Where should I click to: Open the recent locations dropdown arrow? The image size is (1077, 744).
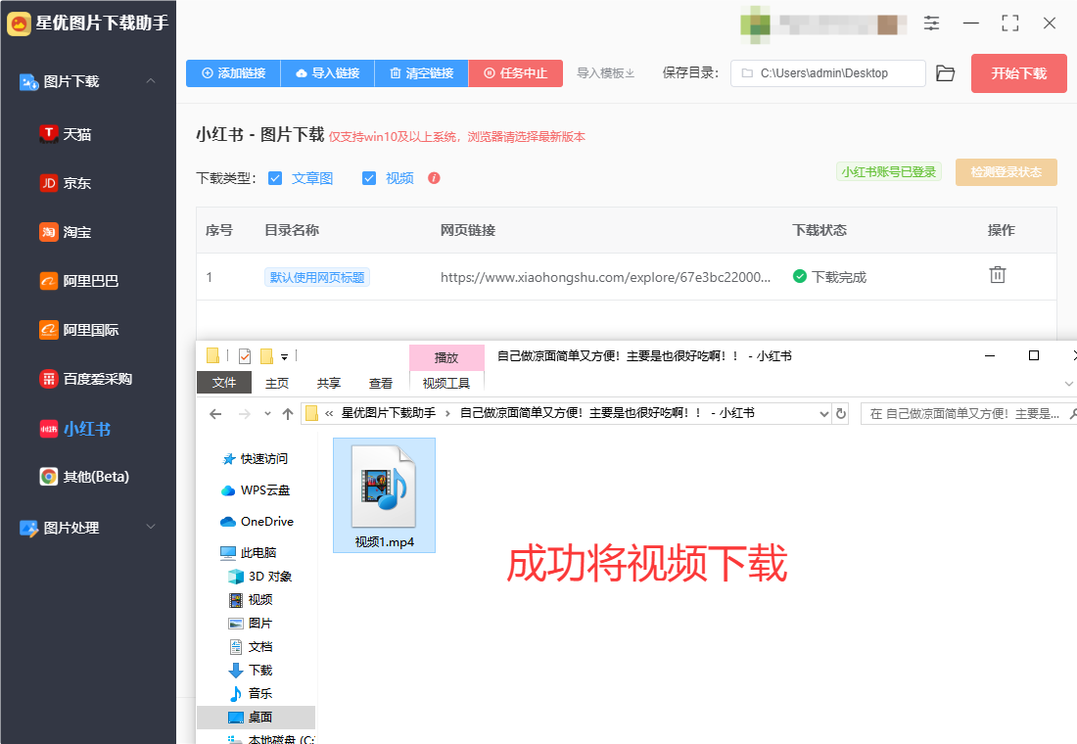[x=267, y=413]
